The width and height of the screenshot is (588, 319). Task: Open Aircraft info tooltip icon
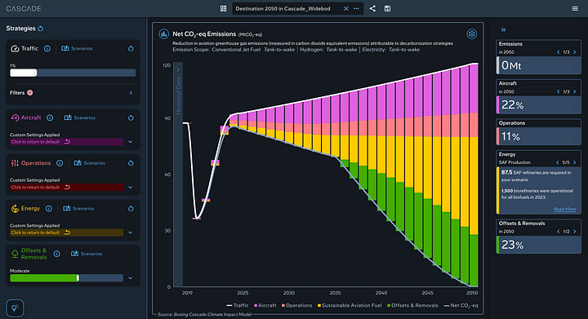click(x=50, y=117)
